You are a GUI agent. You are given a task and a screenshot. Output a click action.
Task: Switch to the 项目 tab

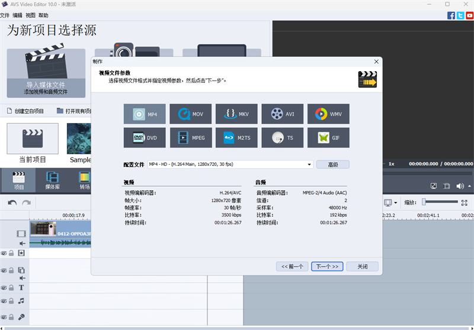pyautogui.click(x=19, y=181)
